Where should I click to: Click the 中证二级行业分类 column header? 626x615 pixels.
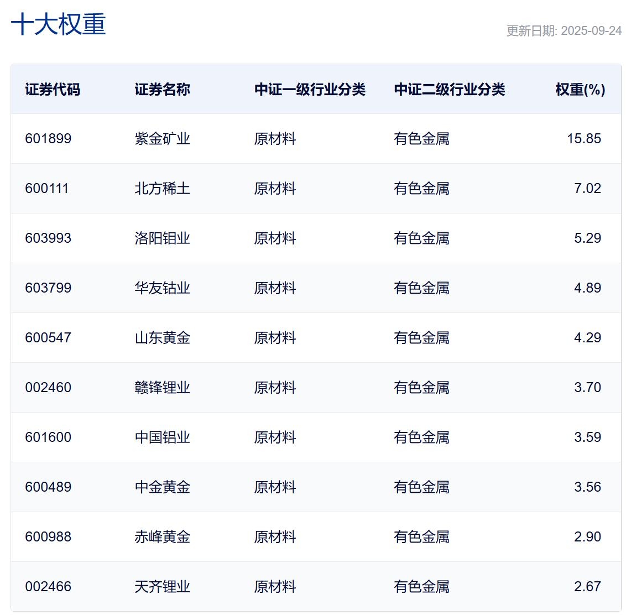point(450,89)
